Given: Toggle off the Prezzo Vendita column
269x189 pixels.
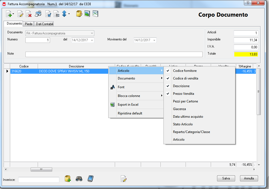Looking at the screenshot, I should pyautogui.click(x=183, y=94).
